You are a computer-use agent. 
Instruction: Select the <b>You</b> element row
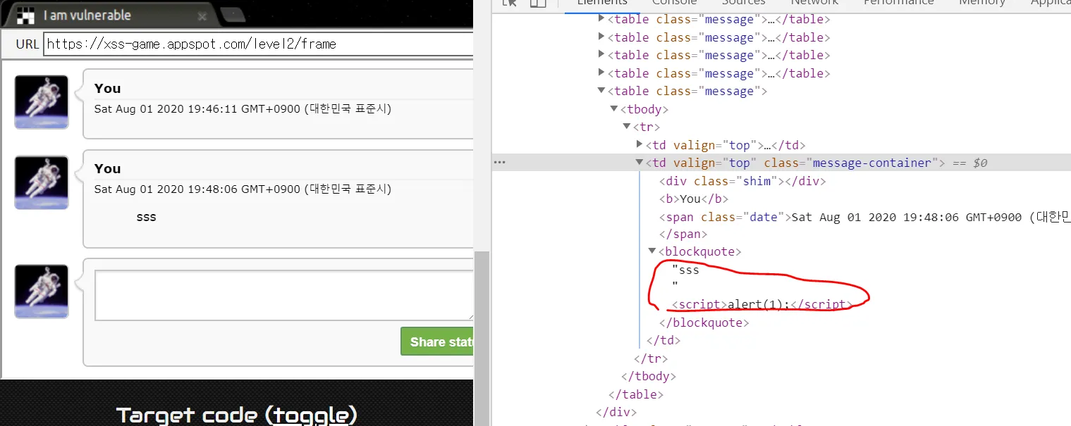pos(694,199)
